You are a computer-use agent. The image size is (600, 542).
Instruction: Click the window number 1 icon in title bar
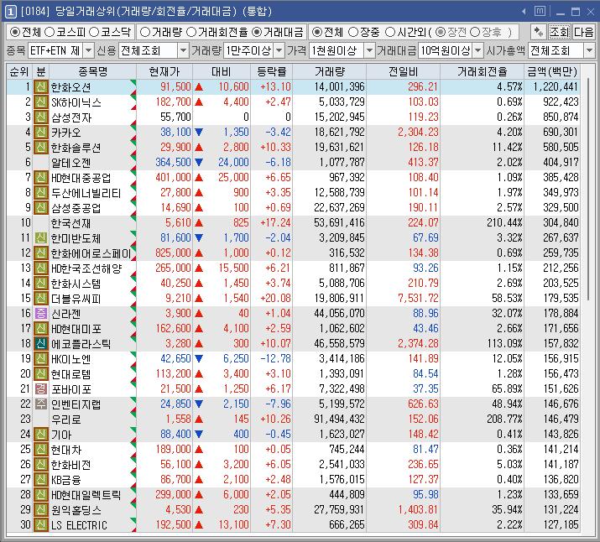pos(10,12)
